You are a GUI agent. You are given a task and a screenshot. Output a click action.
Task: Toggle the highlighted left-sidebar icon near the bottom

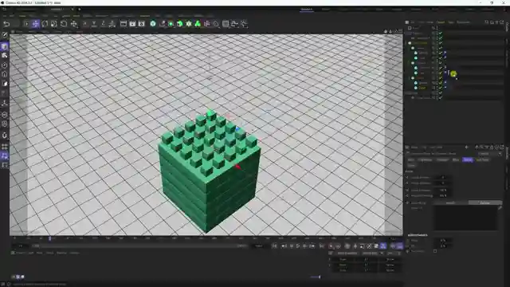click(x=4, y=156)
